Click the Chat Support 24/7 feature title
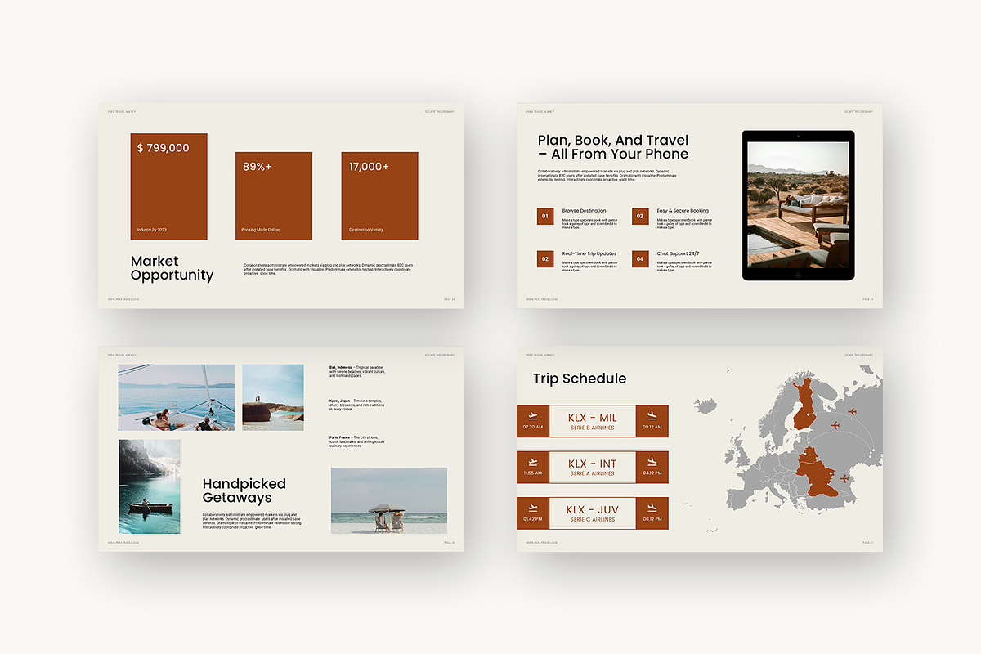The width and height of the screenshot is (981, 654). 678,253
